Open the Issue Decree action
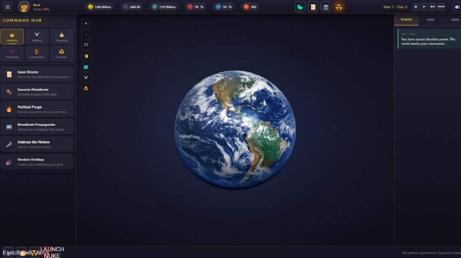 37,74
